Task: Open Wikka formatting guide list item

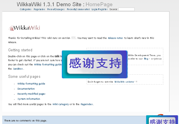Action: 31,84
